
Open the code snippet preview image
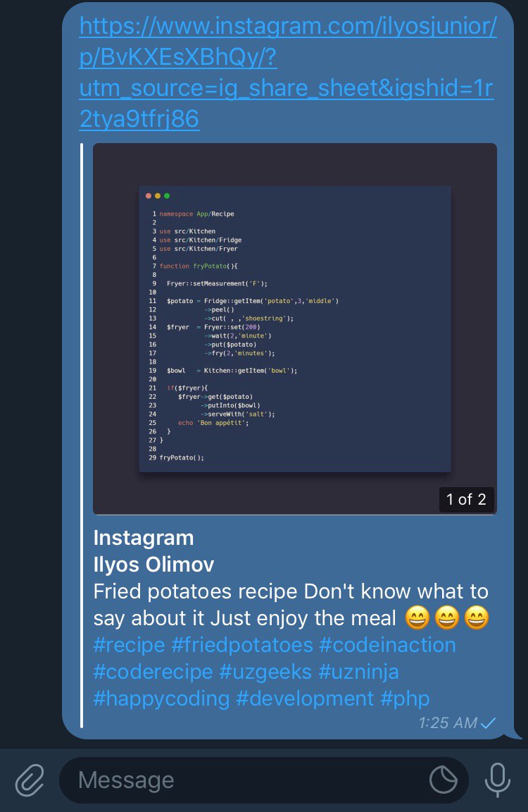295,329
